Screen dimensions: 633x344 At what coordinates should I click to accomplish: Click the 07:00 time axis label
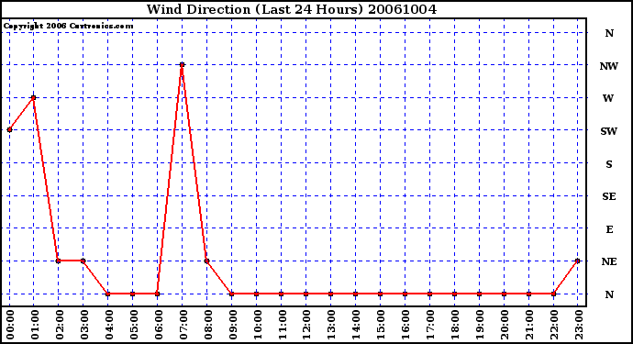pyautogui.click(x=183, y=325)
